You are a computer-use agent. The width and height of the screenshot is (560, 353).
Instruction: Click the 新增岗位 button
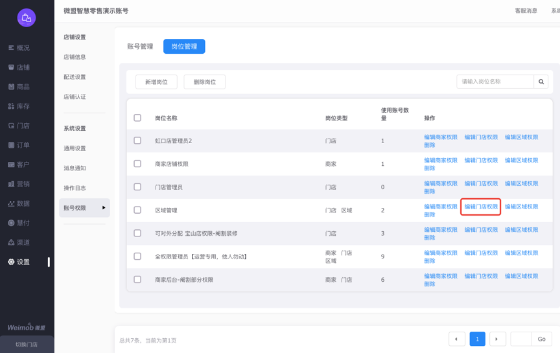156,82
